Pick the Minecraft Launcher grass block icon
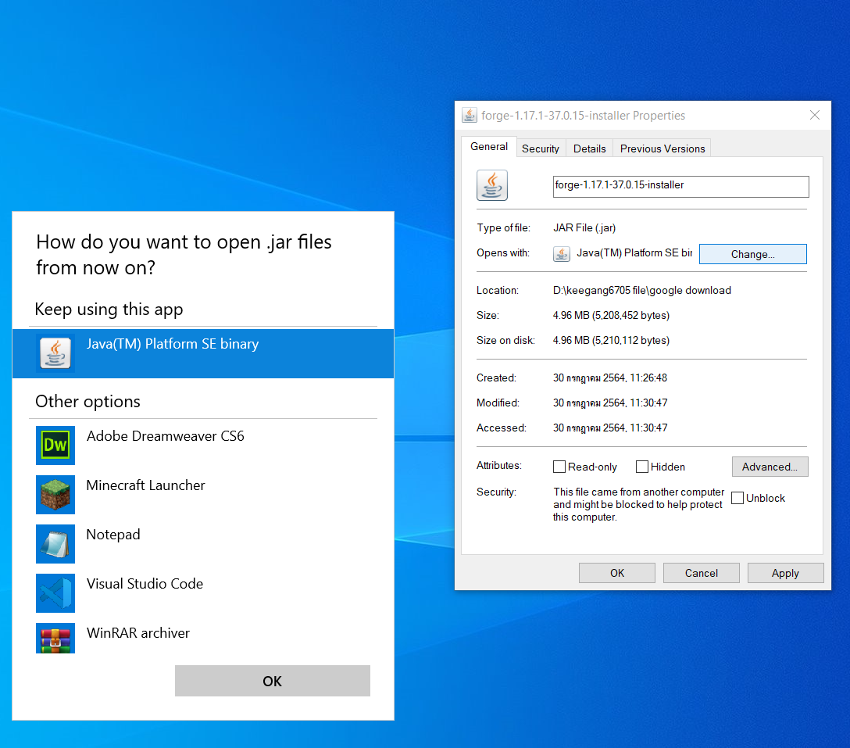The height and width of the screenshot is (748, 850). coord(55,495)
